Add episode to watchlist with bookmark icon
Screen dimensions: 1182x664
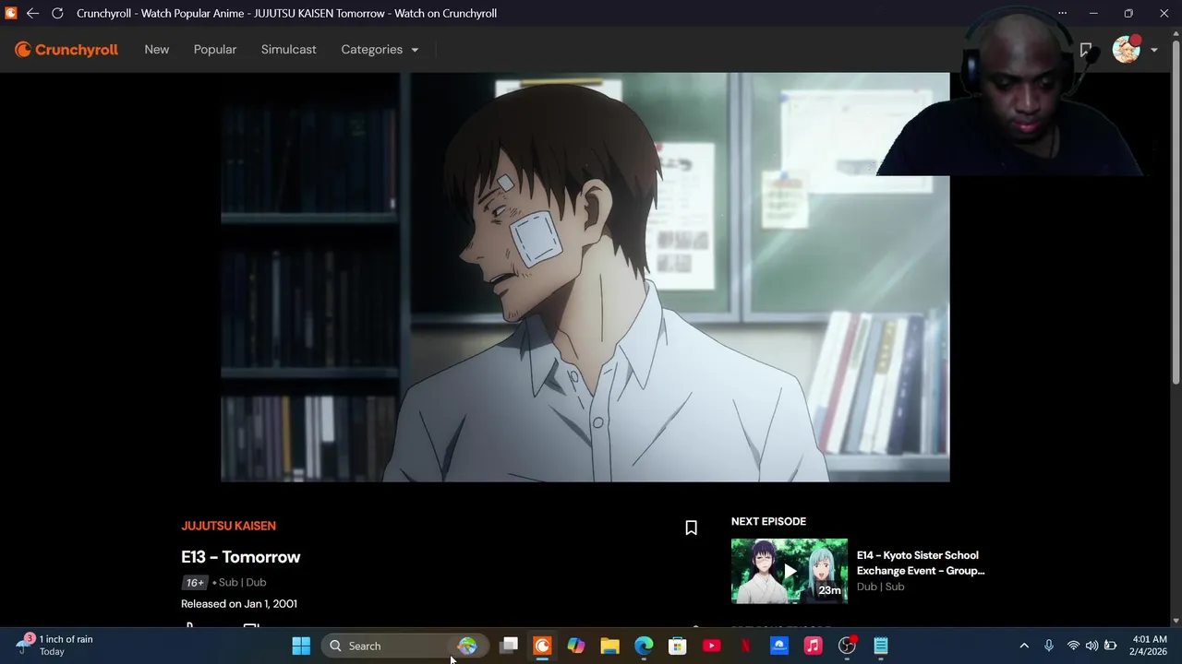click(x=691, y=528)
